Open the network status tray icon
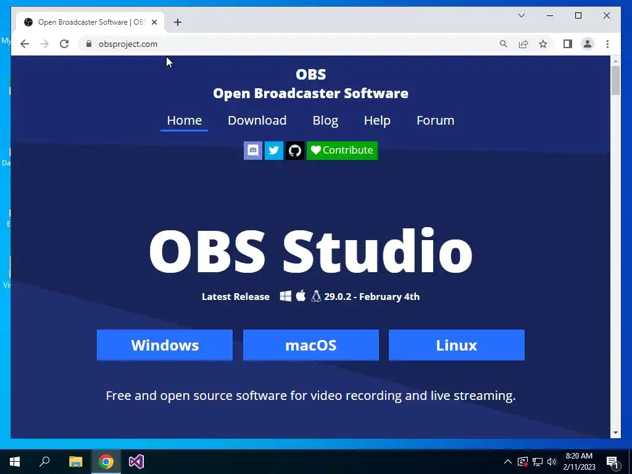The image size is (632, 474). [x=538, y=462]
